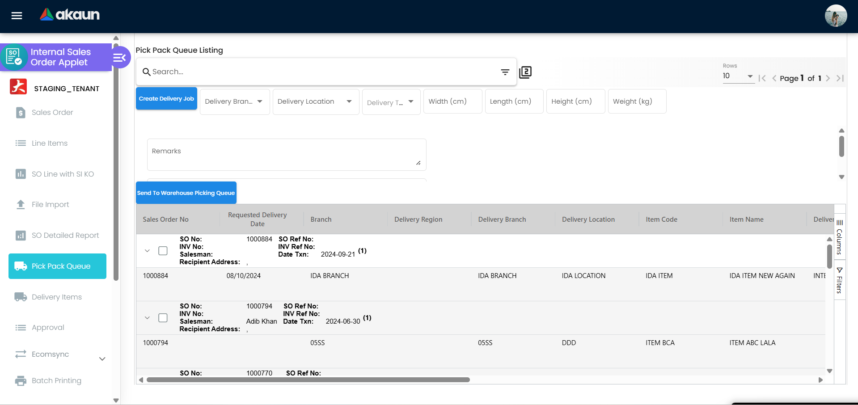Open the hamburger menu in top bar
The height and width of the screenshot is (405, 858).
[17, 16]
